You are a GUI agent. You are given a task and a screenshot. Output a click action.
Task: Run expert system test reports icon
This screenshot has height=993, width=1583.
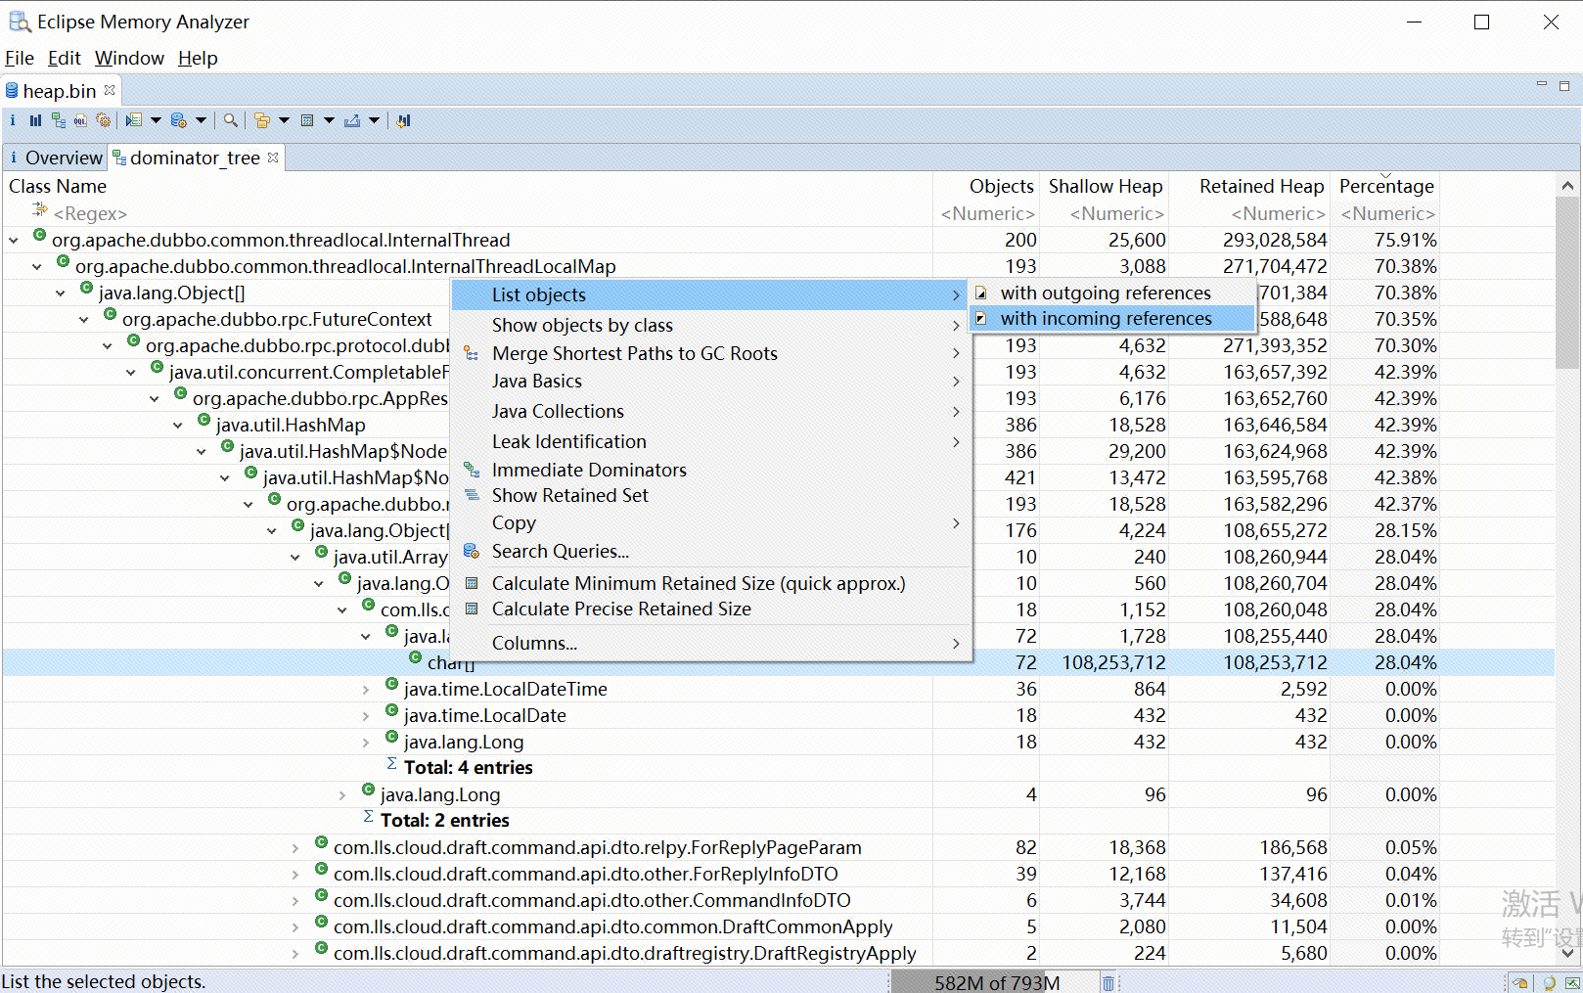[134, 120]
